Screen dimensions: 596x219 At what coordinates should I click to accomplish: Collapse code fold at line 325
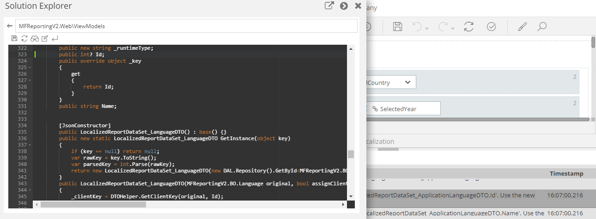(x=30, y=68)
